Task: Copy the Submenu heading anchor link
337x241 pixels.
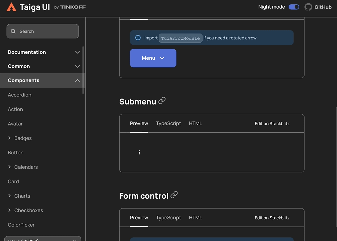Action: point(162,101)
